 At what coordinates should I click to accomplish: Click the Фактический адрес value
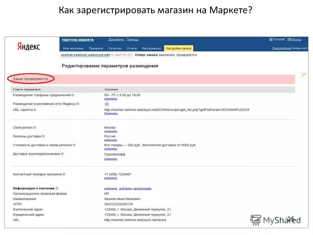(138, 210)
